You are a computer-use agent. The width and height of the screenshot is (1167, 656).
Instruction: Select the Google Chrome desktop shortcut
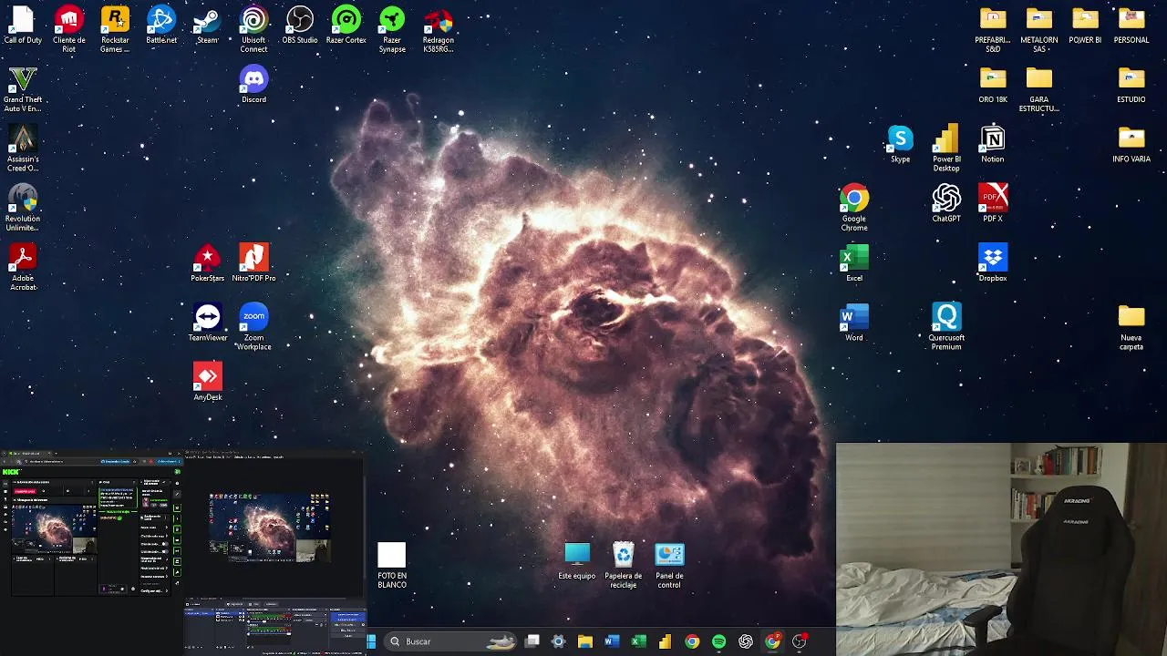click(854, 208)
